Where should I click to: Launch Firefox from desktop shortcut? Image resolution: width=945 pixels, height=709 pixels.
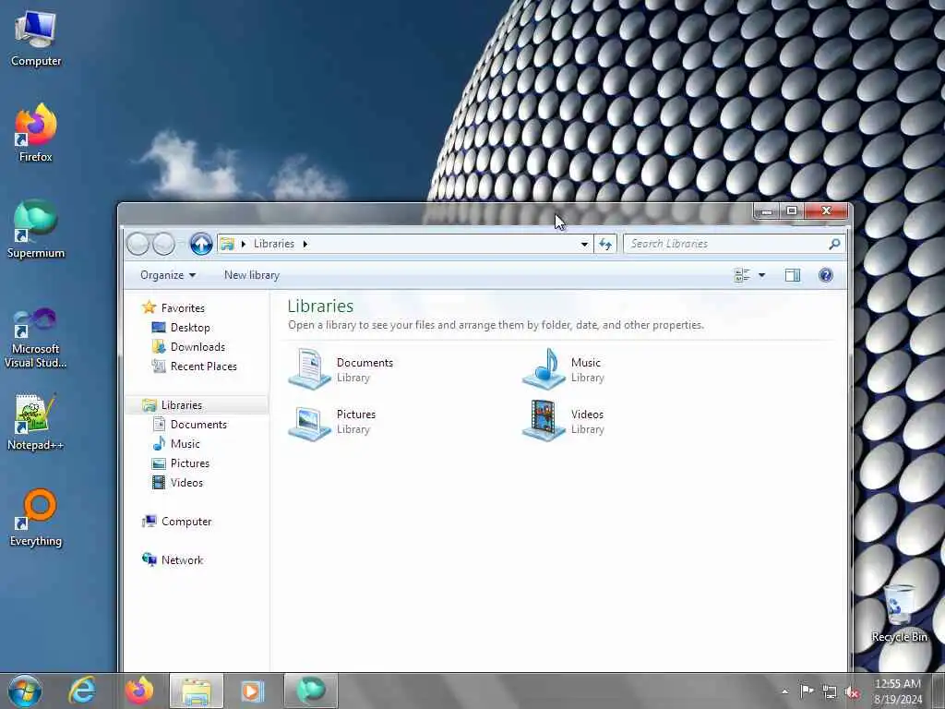coord(36,133)
